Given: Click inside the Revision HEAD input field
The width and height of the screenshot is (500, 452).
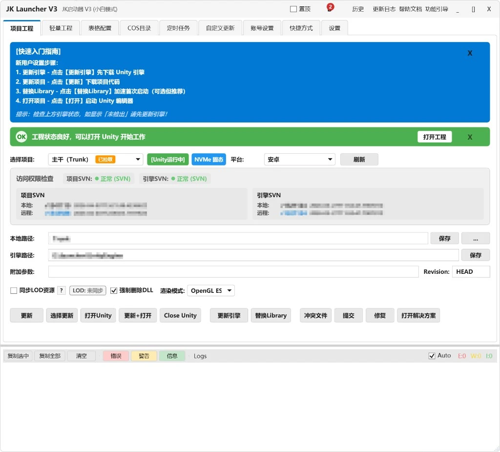Looking at the screenshot, I should point(470,271).
